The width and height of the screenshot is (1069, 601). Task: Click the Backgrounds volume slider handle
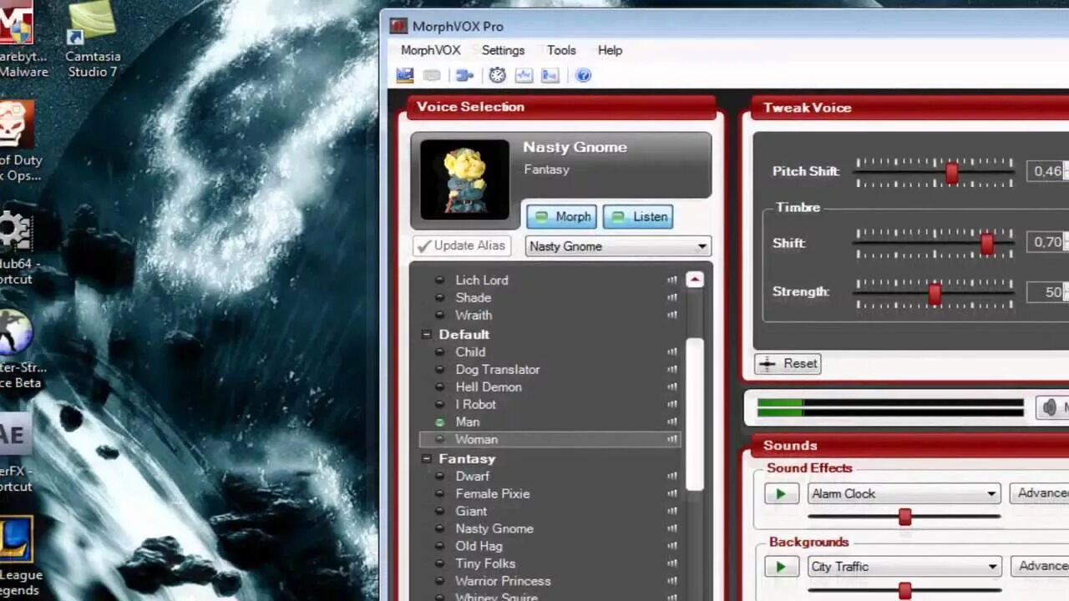tap(904, 591)
